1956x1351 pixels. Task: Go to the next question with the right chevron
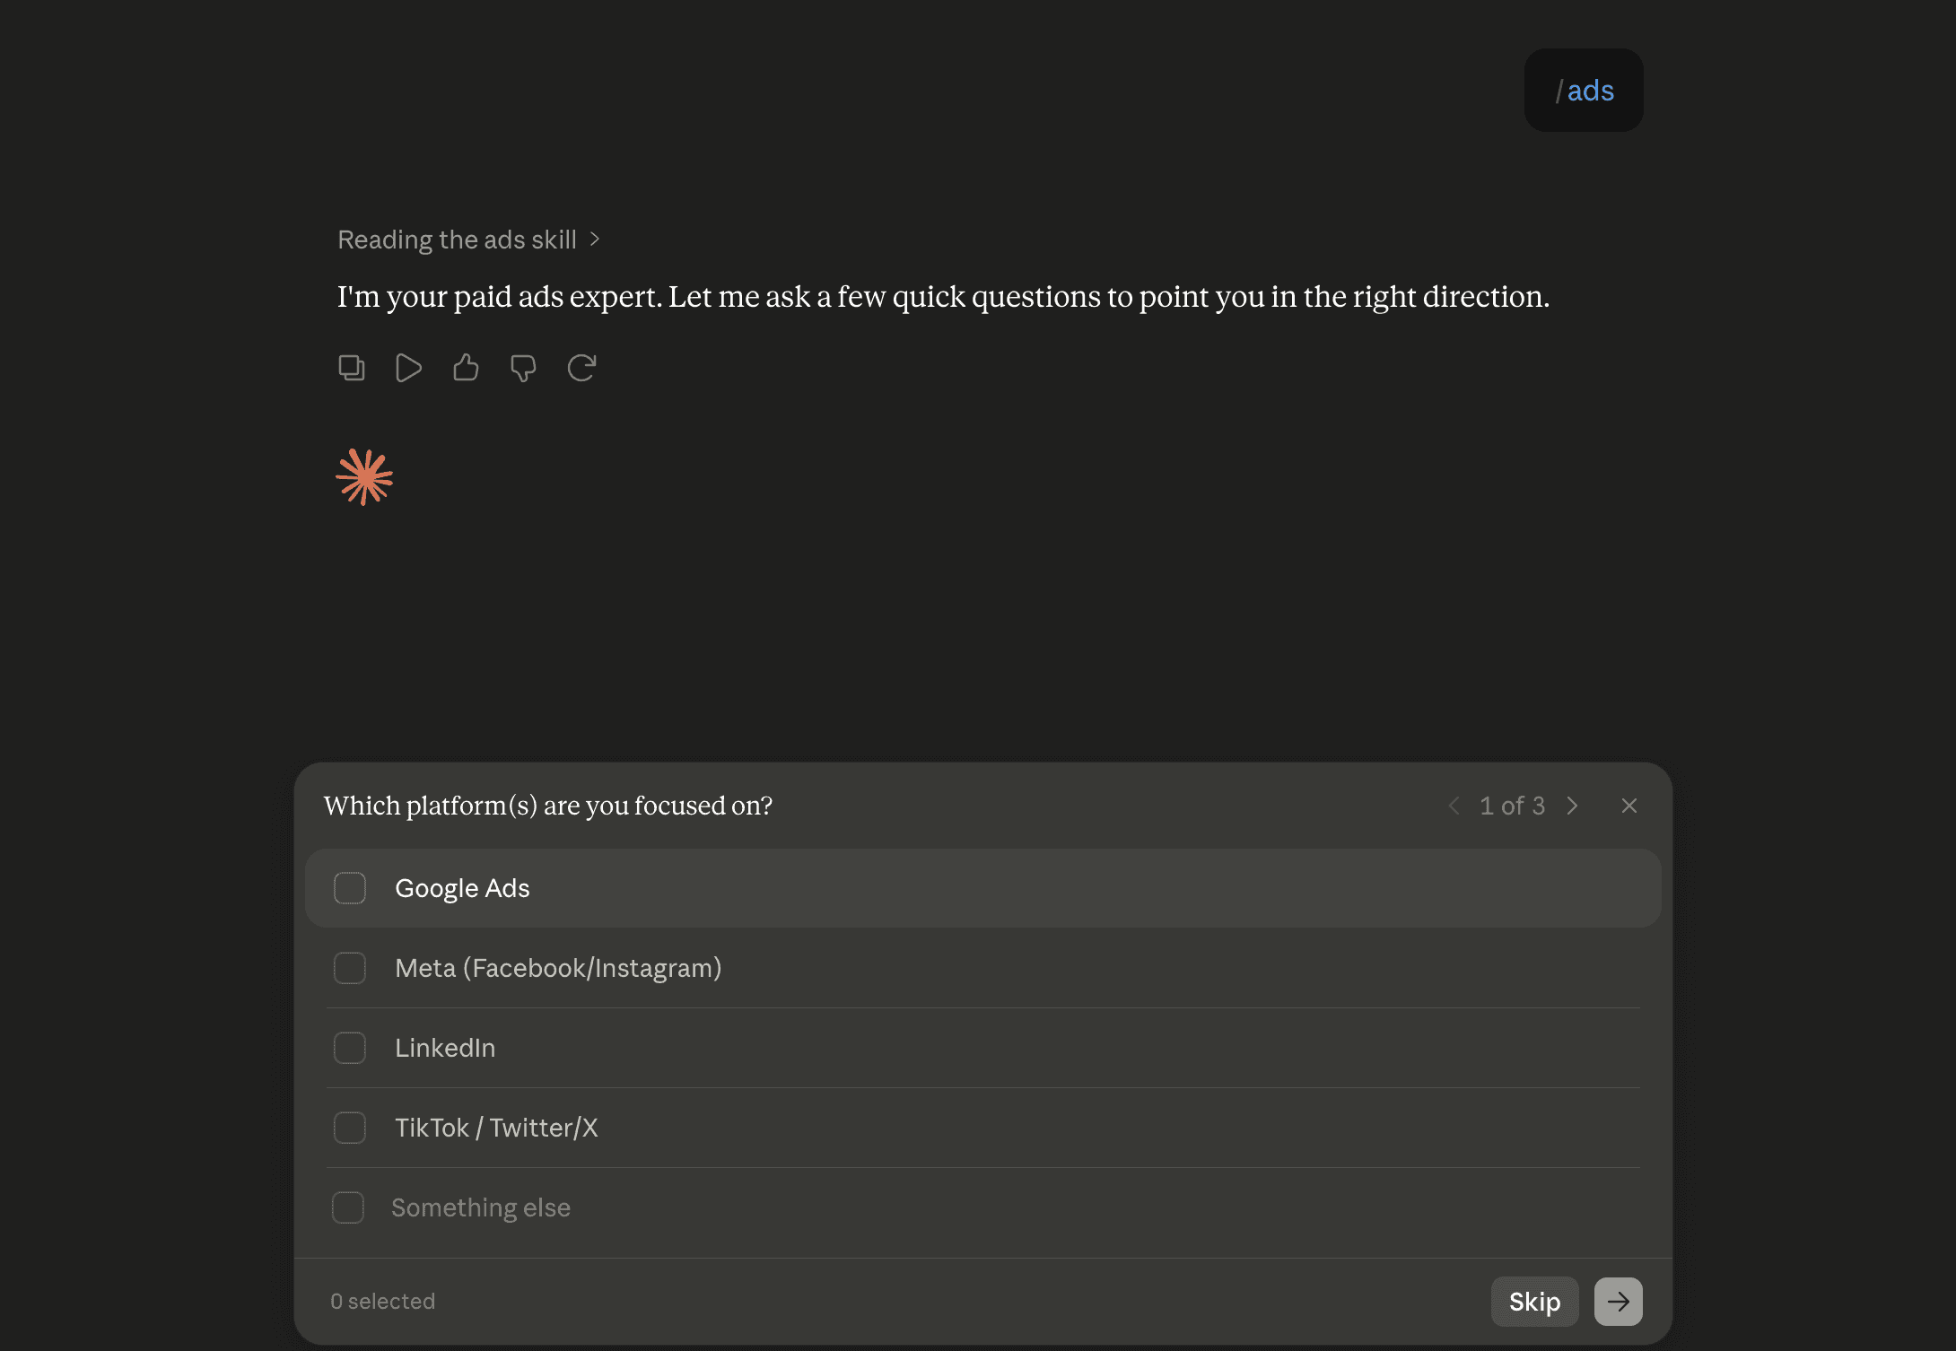[x=1572, y=806]
